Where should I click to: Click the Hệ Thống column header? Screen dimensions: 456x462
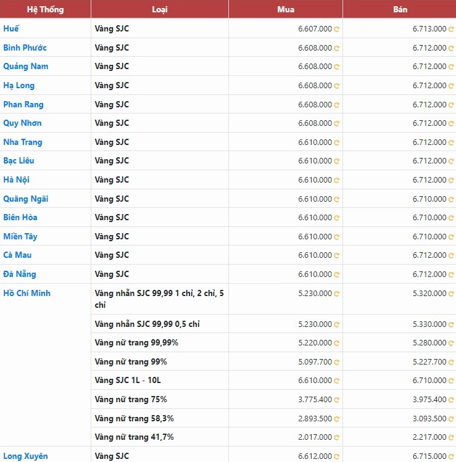coord(46,9)
